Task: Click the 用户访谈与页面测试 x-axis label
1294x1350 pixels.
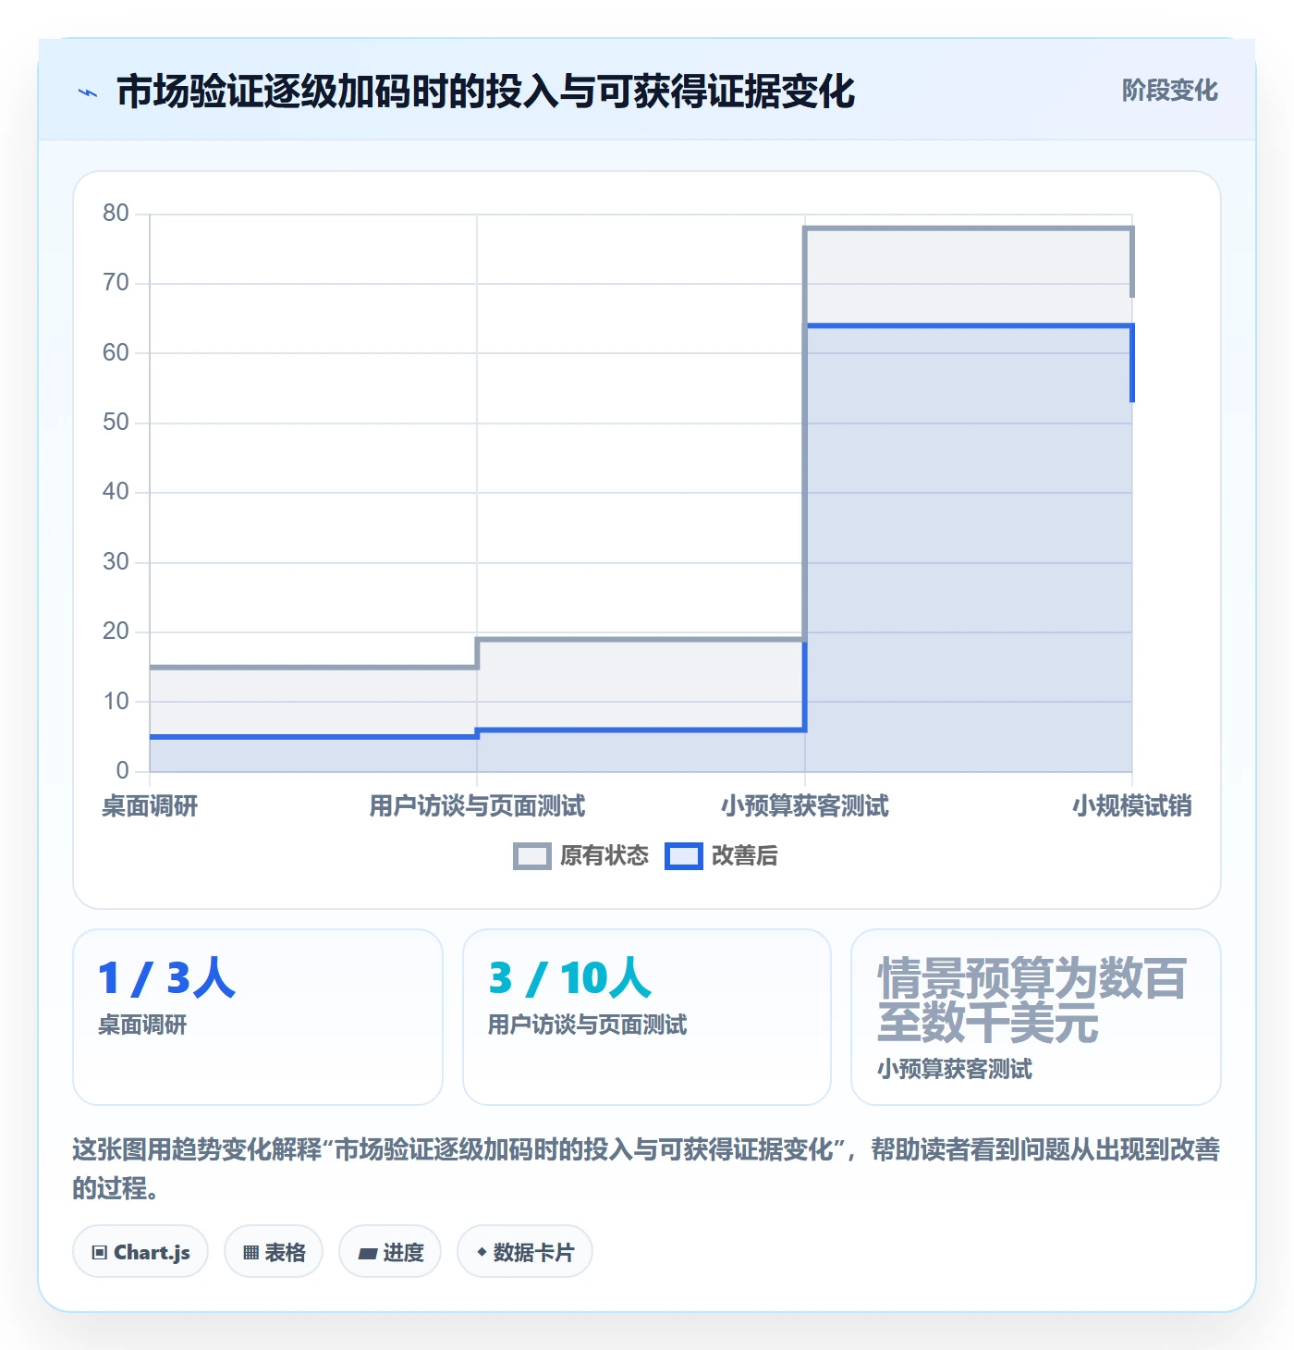Action: click(477, 806)
